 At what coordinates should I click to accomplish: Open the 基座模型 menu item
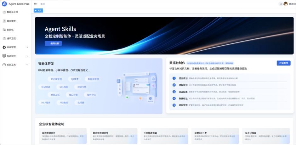pyautogui.click(x=16, y=21)
